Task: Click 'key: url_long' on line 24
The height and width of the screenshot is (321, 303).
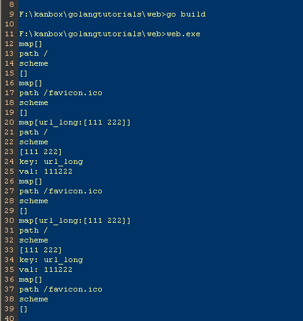Action: tap(51, 161)
